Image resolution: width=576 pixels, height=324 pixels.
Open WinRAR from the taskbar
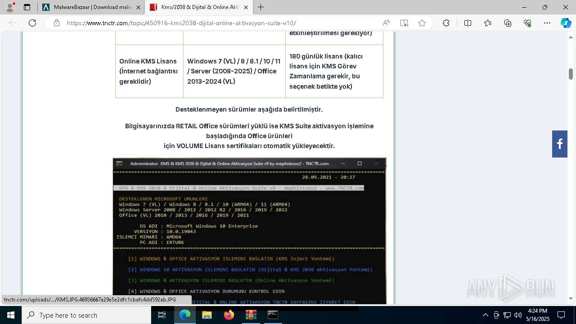point(251,315)
